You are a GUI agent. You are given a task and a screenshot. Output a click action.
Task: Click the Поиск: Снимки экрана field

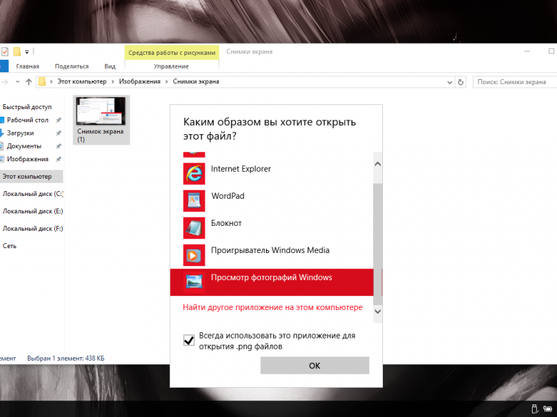515,82
